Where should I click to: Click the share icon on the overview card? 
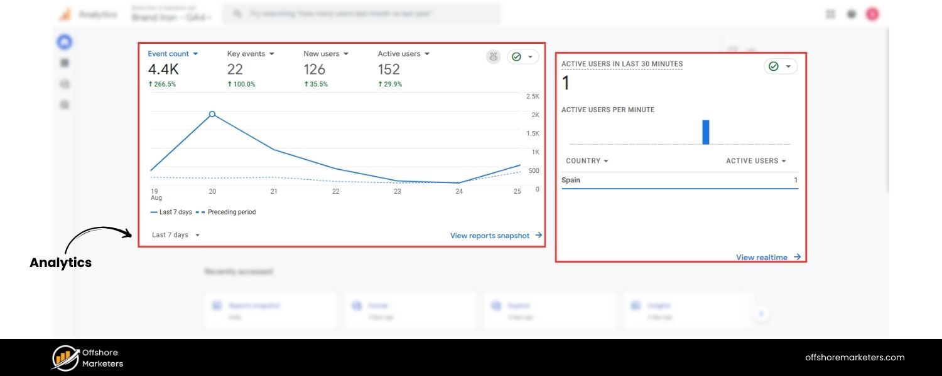(494, 56)
